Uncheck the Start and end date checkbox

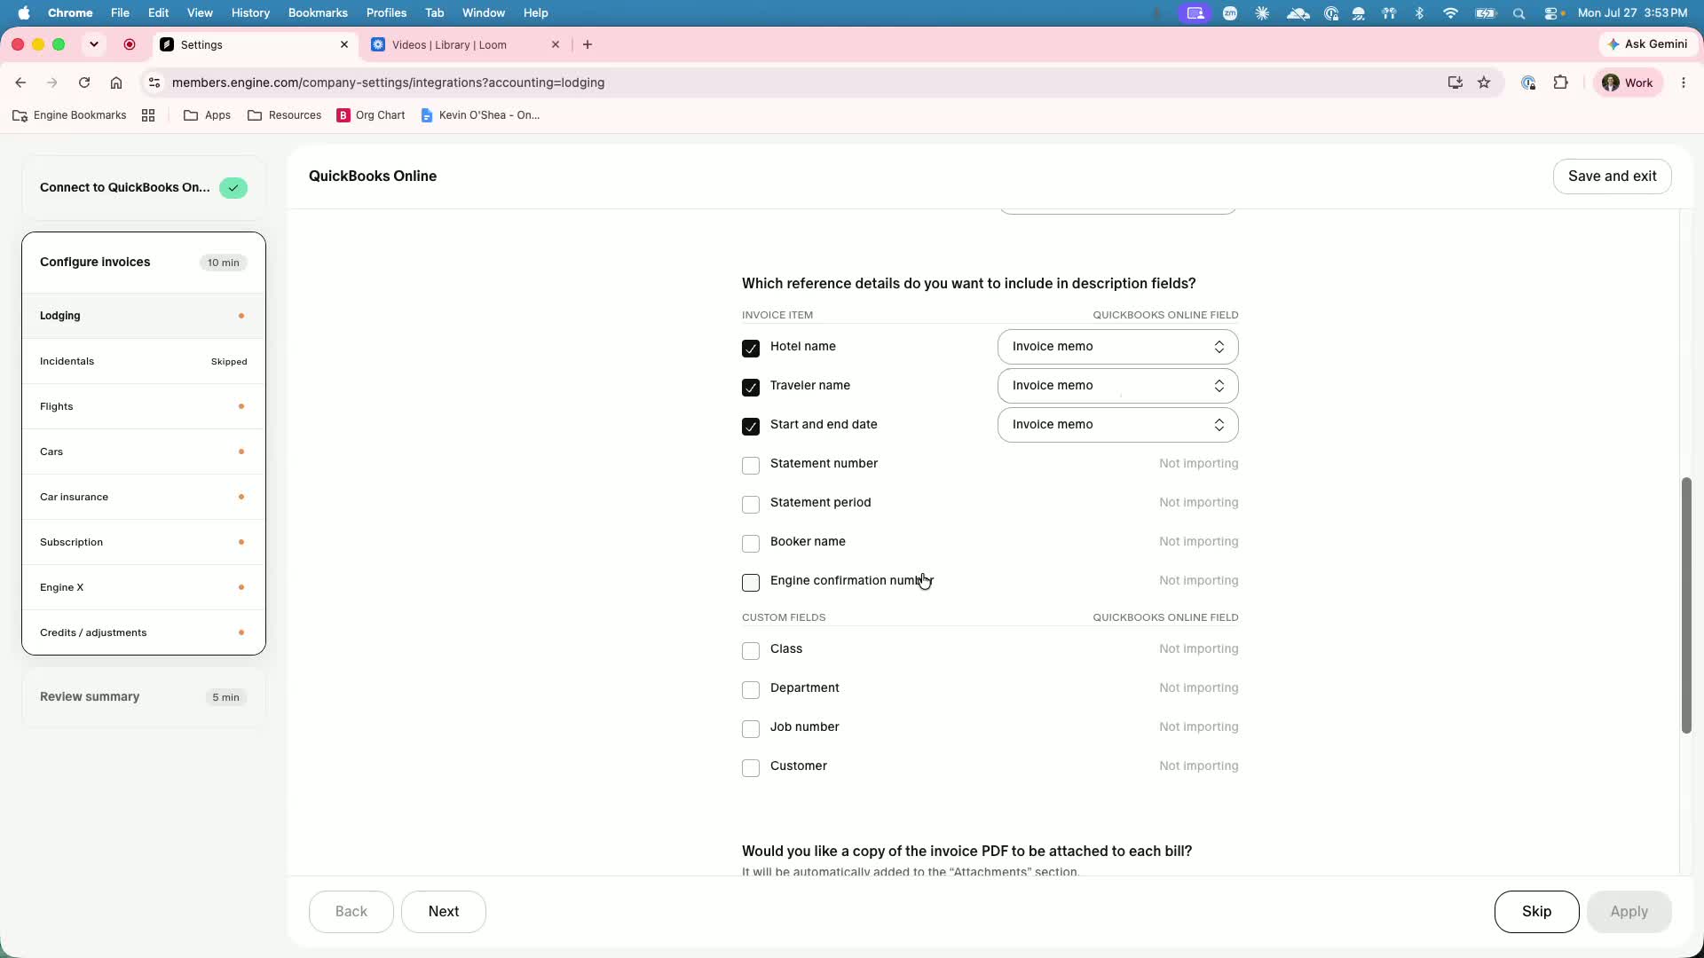coord(751,427)
